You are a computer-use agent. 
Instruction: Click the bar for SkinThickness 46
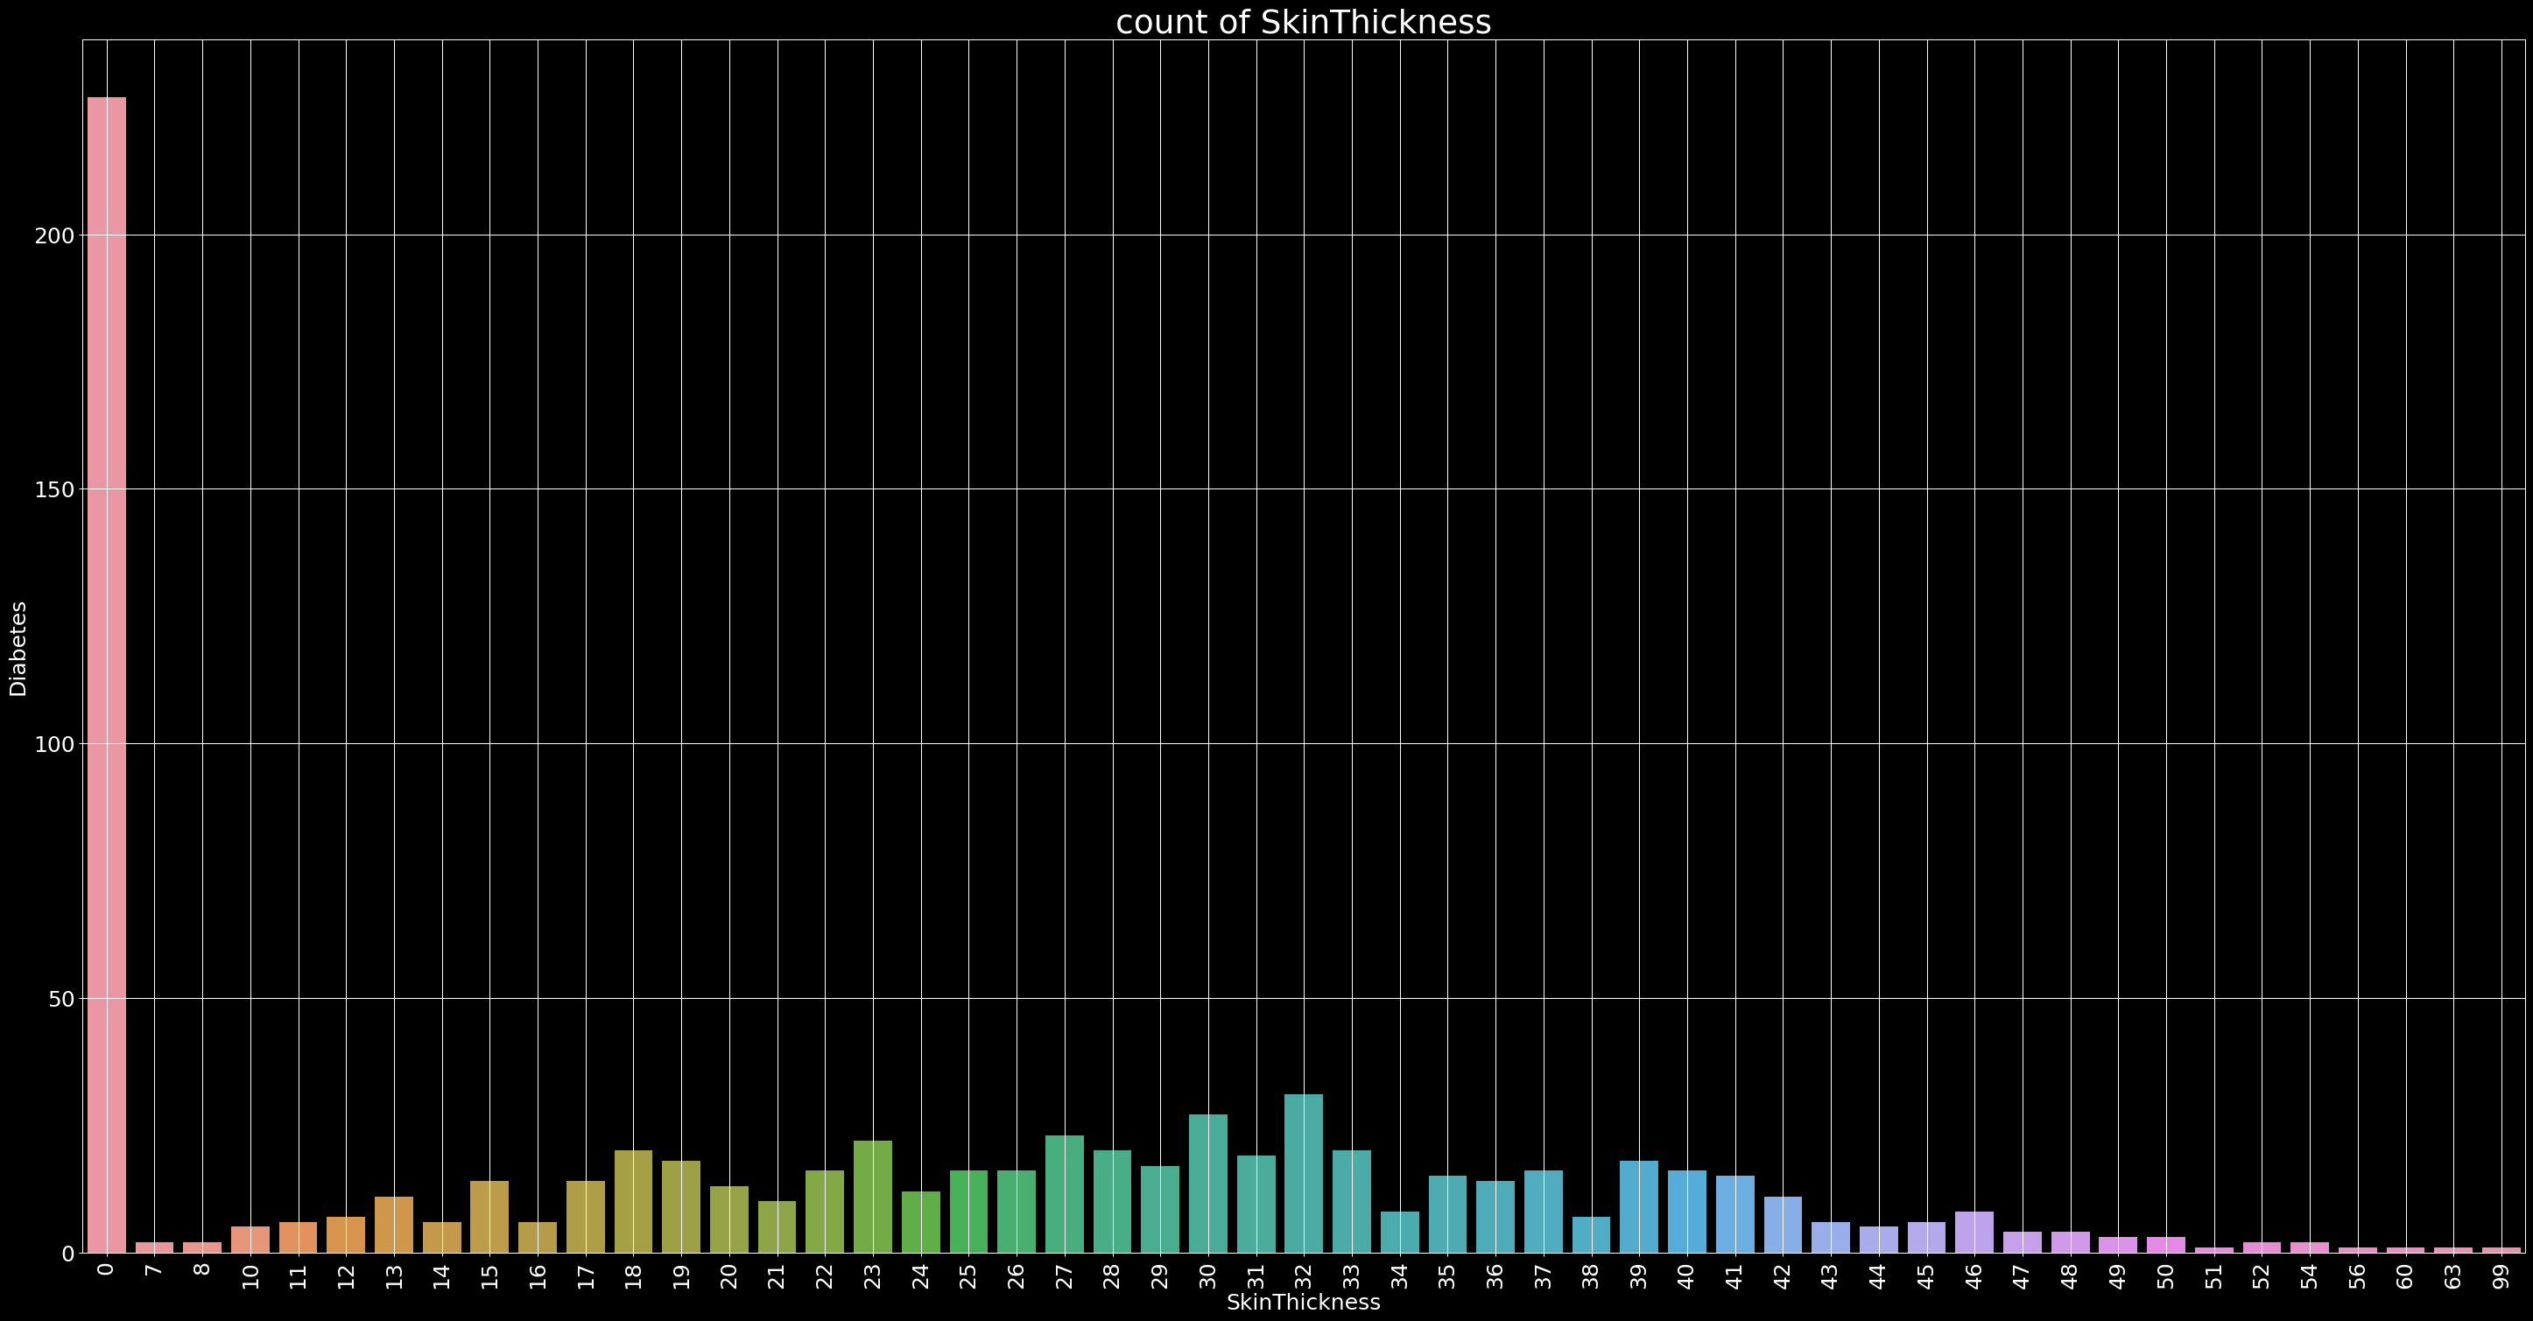coord(1974,1233)
